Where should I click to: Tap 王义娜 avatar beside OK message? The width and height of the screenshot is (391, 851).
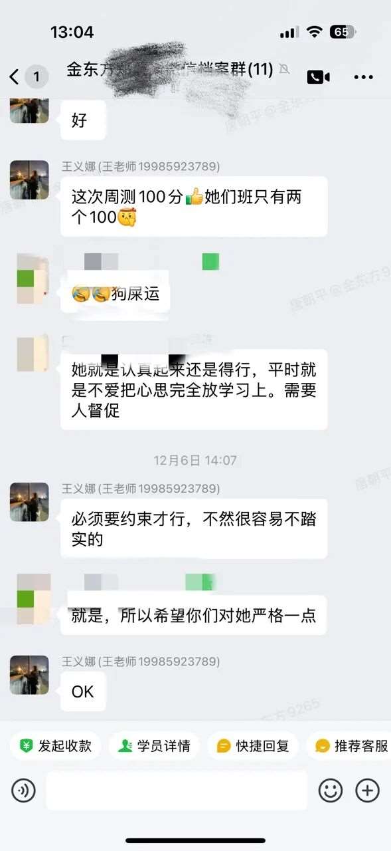pos(29,675)
